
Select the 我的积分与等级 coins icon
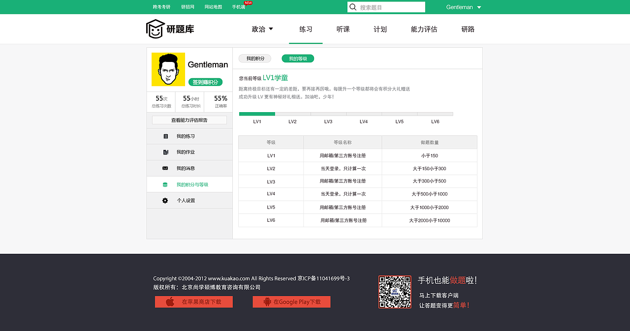tap(166, 184)
